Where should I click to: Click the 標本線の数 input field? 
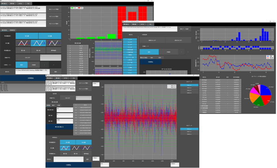[x=65, y=110]
